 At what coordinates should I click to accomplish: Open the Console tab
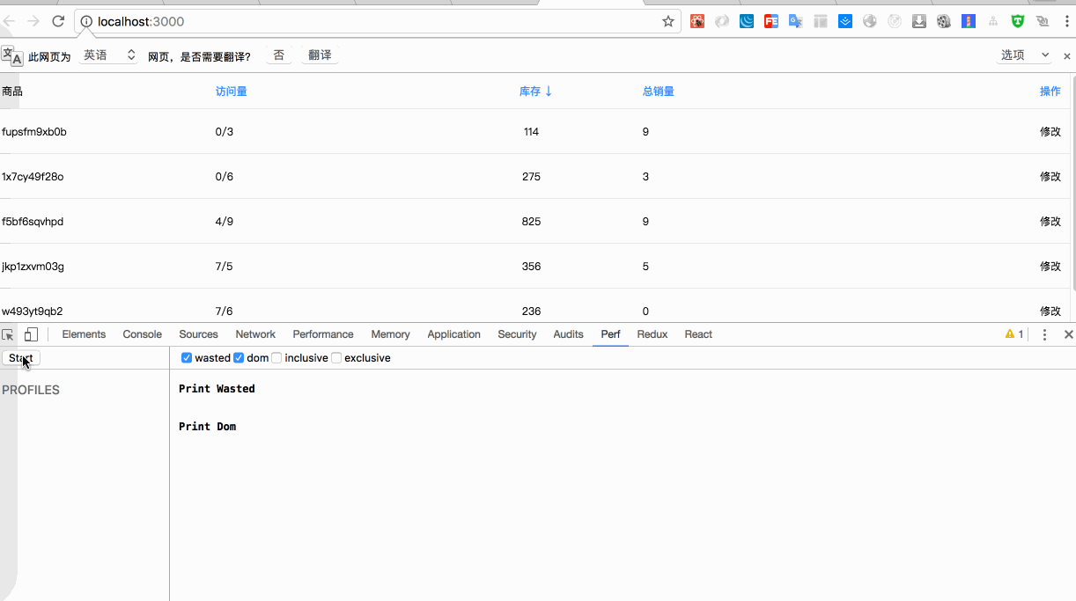pyautogui.click(x=143, y=334)
